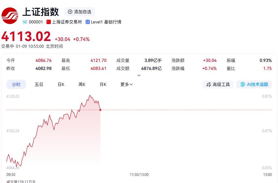Image resolution: width=278 pixels, height=183 pixels.
Task: Expand the quote details with the chevron arrow
Action: pyautogui.click(x=139, y=75)
